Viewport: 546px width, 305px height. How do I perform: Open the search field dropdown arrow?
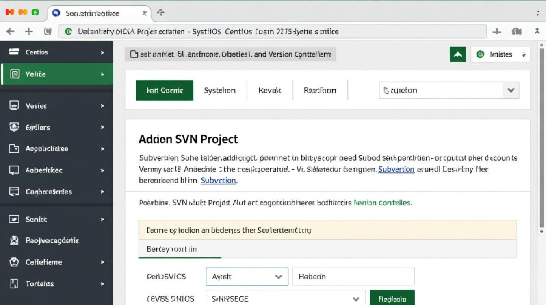click(x=511, y=90)
